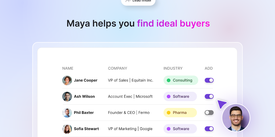275x137 pixels.
Task: Click Sofia Stewart's Software industry tag
Action: (180, 129)
